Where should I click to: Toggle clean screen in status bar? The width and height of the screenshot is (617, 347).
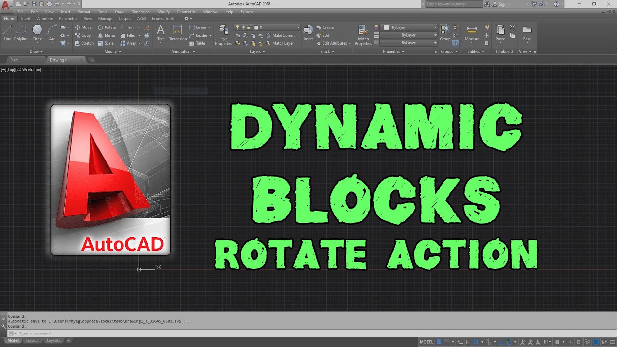(x=605, y=342)
